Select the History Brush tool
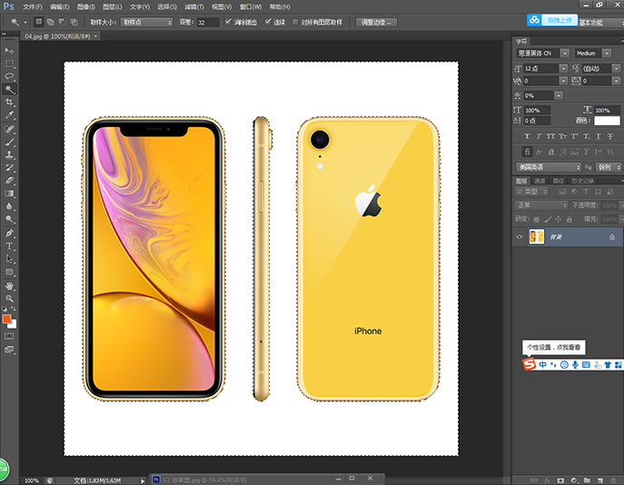 (9, 167)
